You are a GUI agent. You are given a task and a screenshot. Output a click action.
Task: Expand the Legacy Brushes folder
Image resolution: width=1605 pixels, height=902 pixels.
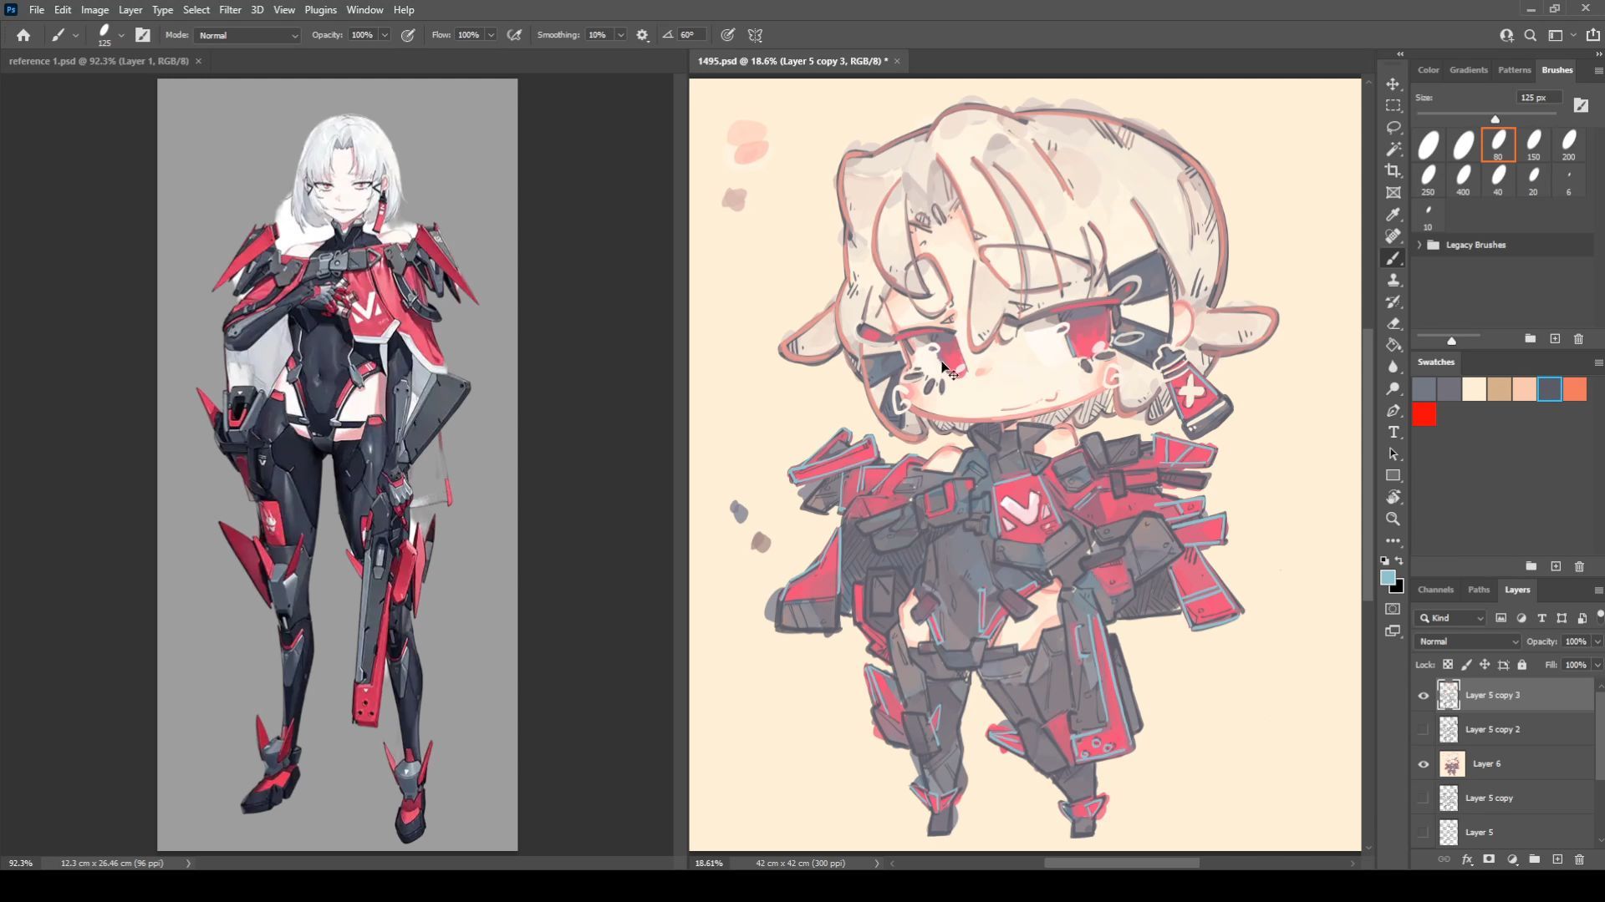coord(1419,245)
